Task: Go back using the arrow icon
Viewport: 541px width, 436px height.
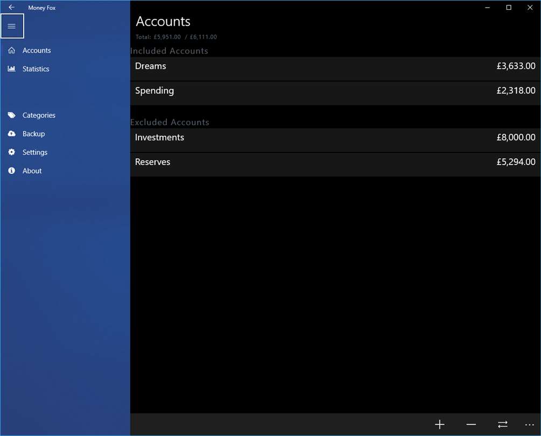Action: [x=11, y=7]
